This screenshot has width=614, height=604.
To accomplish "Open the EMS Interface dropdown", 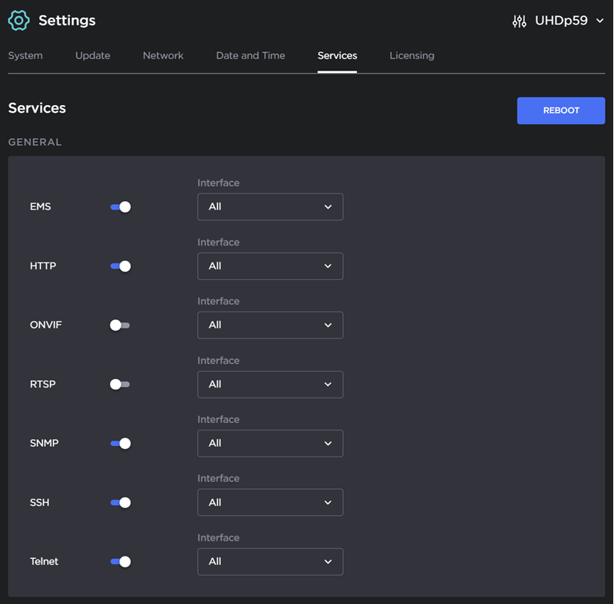I will [x=270, y=206].
